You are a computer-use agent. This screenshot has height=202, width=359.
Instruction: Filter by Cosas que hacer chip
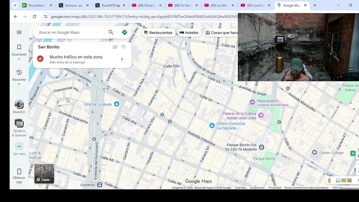[221, 33]
